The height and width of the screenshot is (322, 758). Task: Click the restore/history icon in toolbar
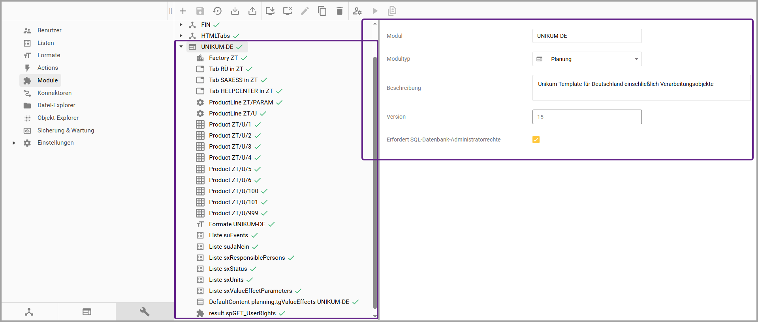[x=217, y=11]
